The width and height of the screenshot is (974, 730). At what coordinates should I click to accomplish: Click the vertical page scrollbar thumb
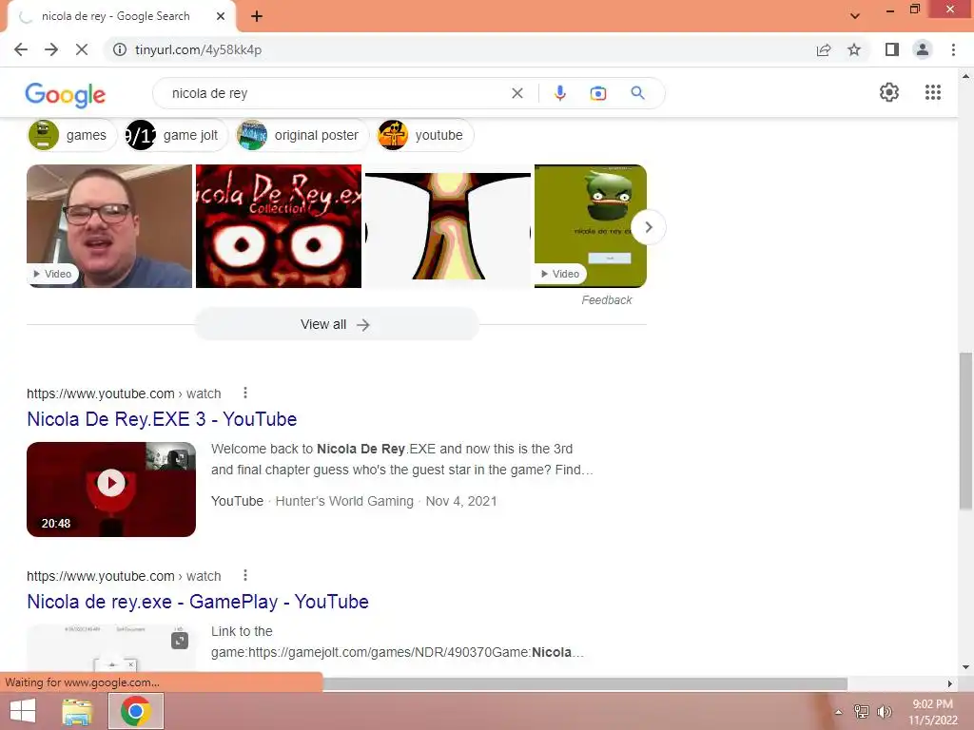click(965, 432)
